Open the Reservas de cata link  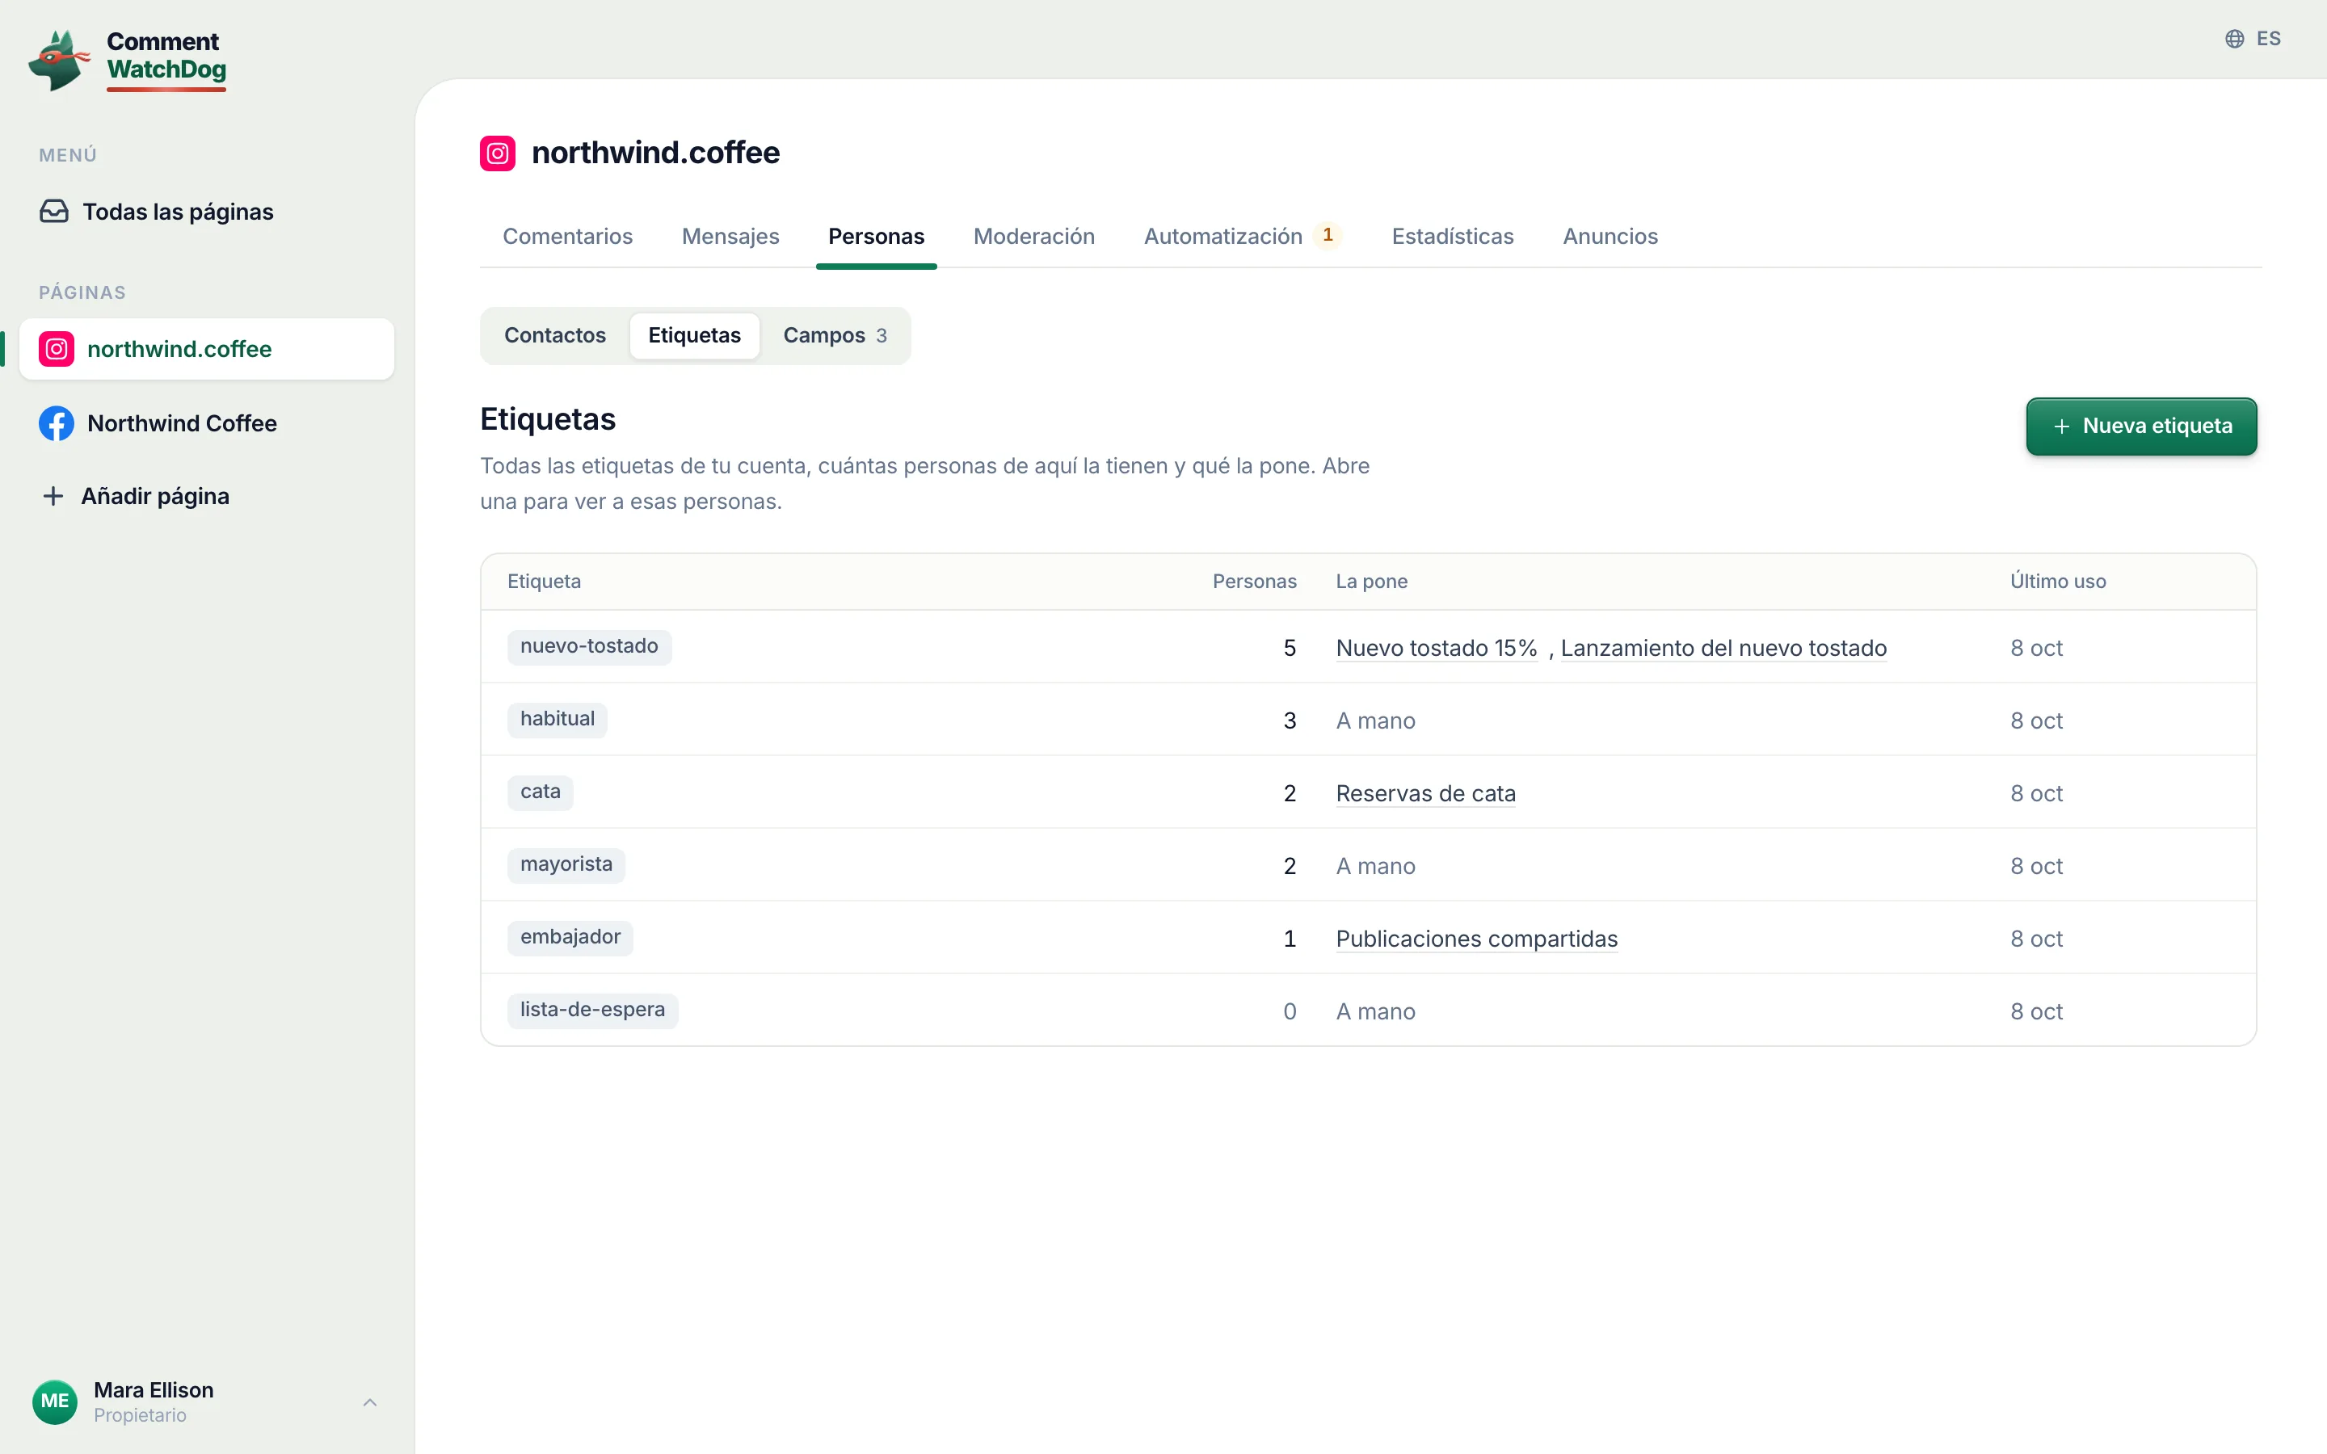1425,793
